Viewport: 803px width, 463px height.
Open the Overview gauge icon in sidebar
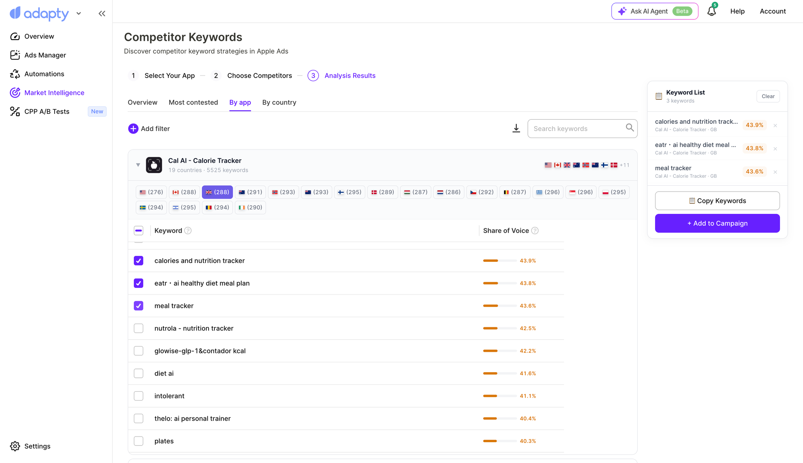pos(15,36)
